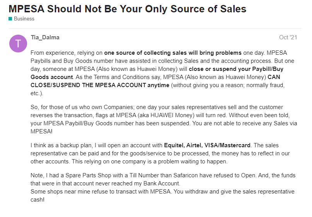The image size is (312, 217).
Task: Click the teal Business category square
Action: coord(10,19)
